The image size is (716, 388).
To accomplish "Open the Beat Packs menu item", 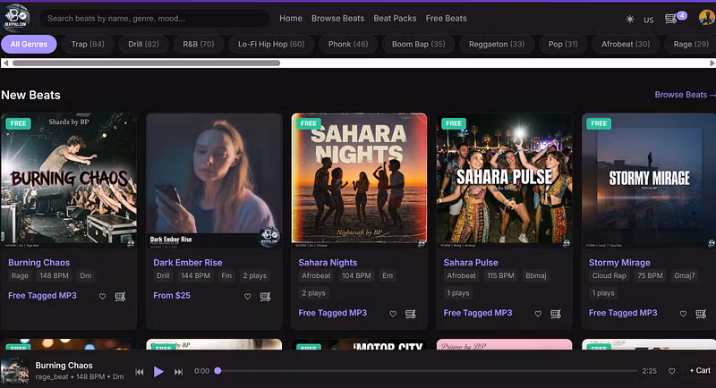I will click(x=395, y=18).
